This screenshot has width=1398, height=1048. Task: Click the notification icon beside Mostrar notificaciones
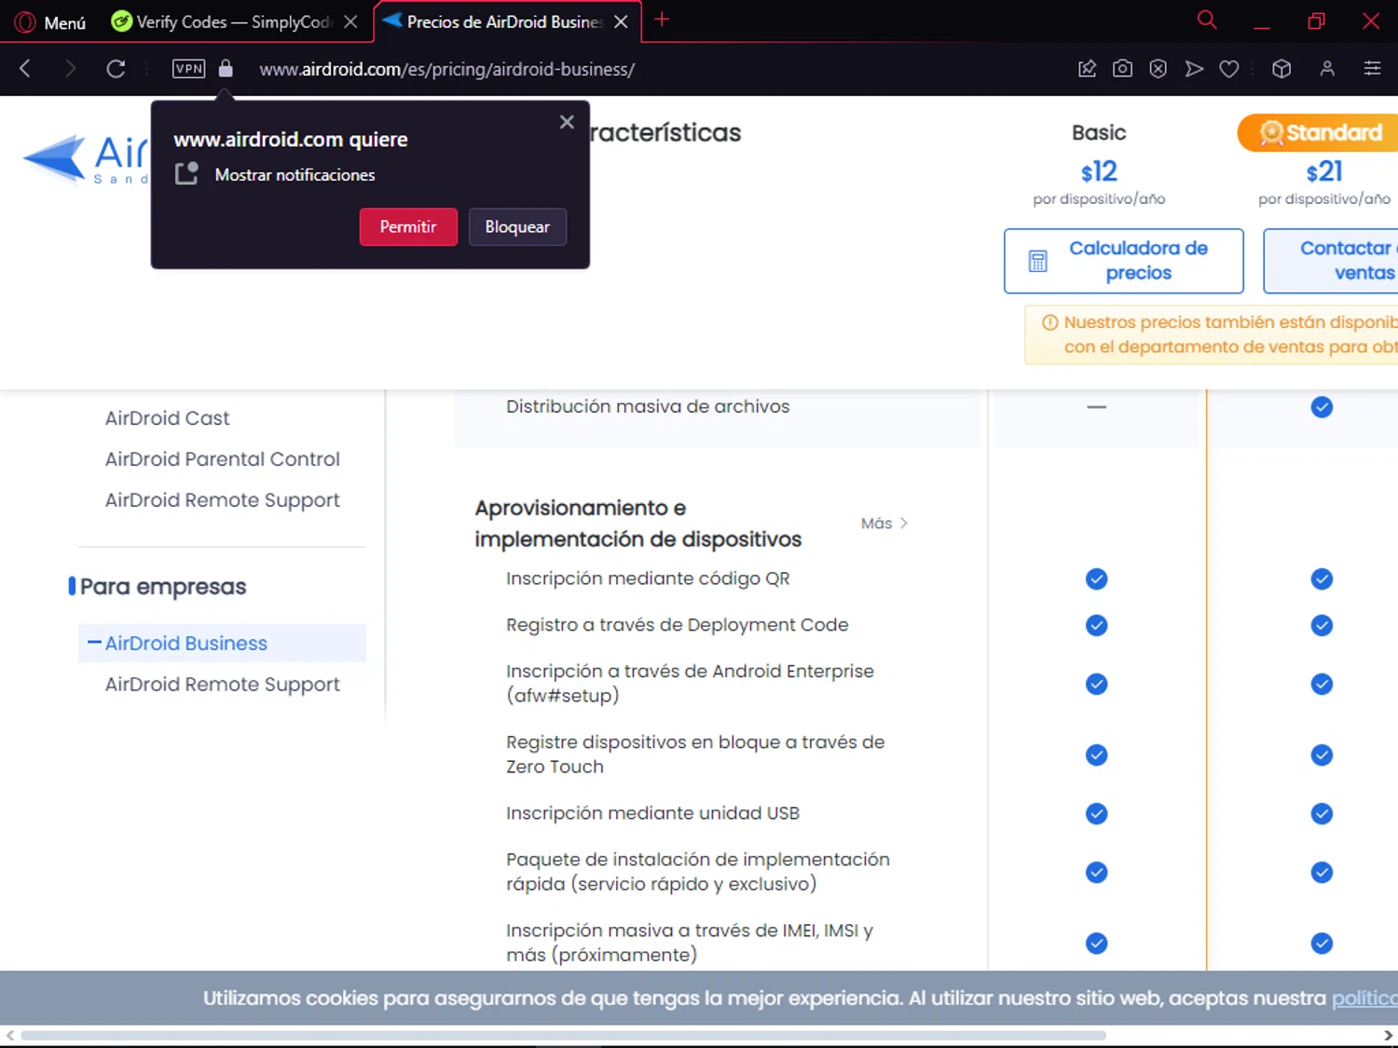tap(187, 174)
